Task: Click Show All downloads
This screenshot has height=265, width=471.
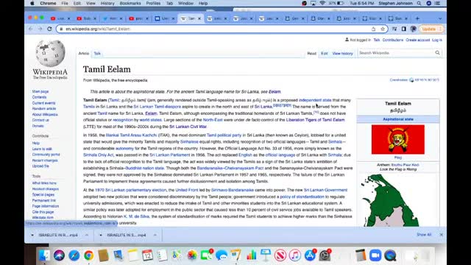Action: pos(424,234)
